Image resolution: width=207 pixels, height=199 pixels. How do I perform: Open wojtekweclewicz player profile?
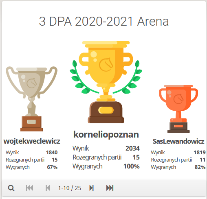32,141
